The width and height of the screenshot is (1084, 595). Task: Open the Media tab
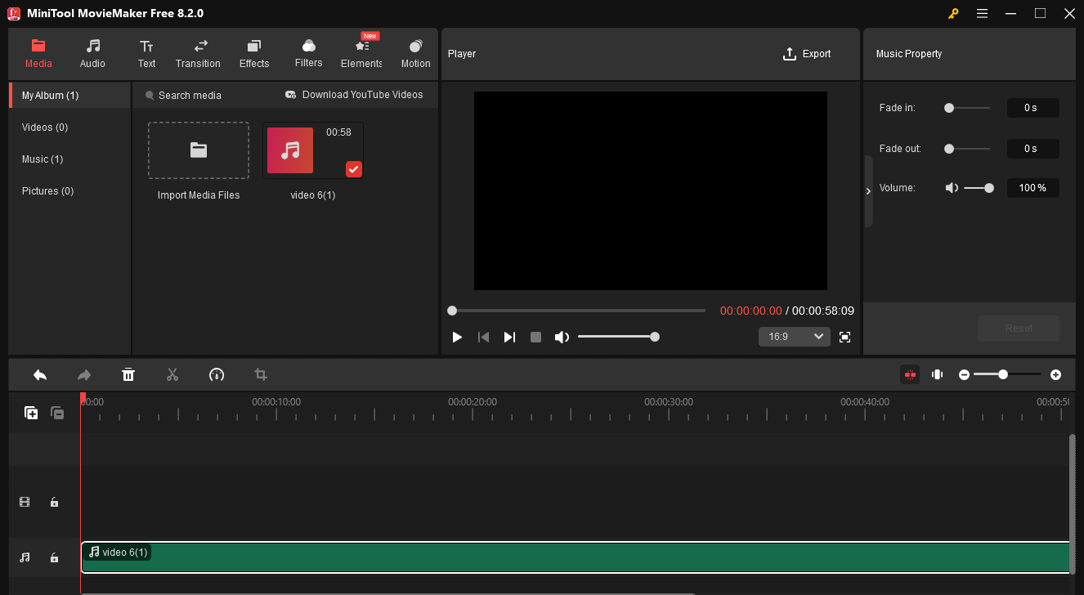(x=38, y=54)
